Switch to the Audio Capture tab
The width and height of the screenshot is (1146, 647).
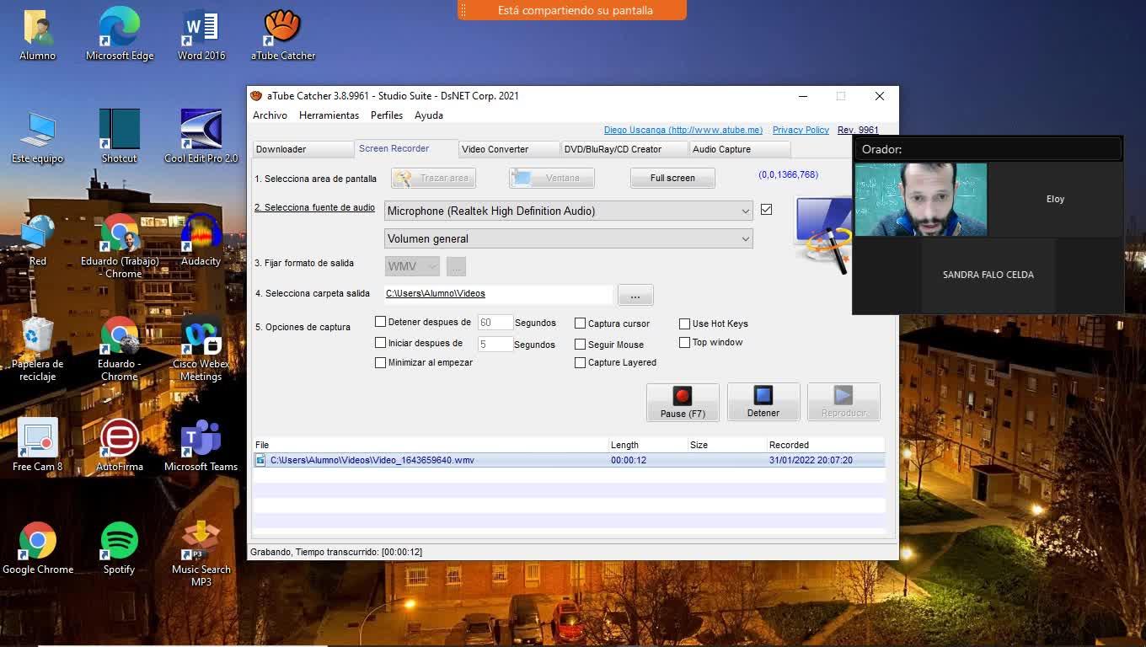[740, 149]
